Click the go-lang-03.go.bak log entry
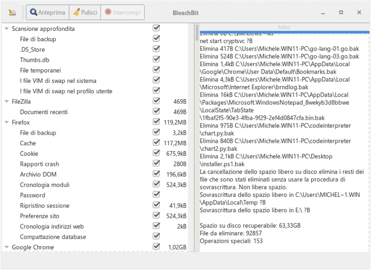371x270 pixels. (x=280, y=57)
